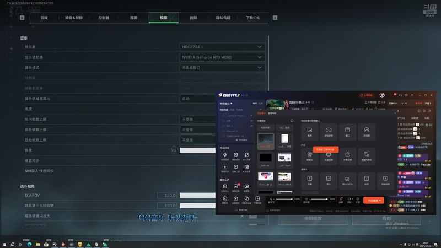This screenshot has width=441, height=248.
Task: Select the highlighted game window thumbnail
Action: [266, 141]
